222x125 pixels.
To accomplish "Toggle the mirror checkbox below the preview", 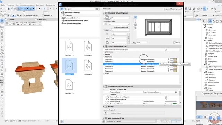I will point(174,42).
